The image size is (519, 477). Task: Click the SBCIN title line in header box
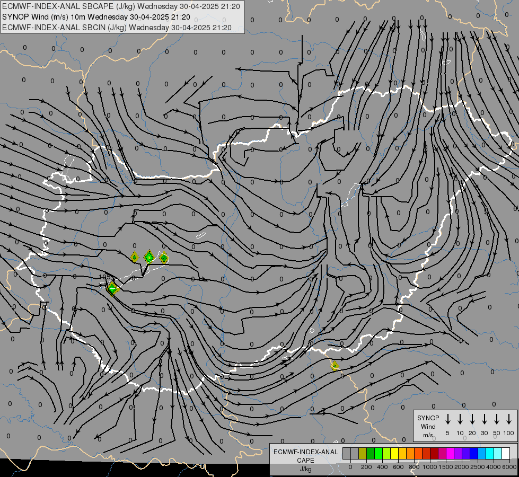117,28
